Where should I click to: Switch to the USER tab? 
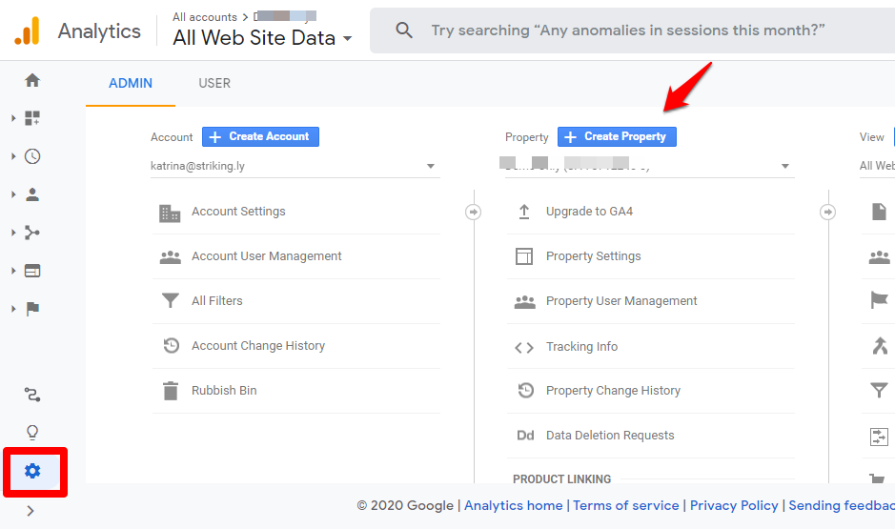pyautogui.click(x=214, y=83)
